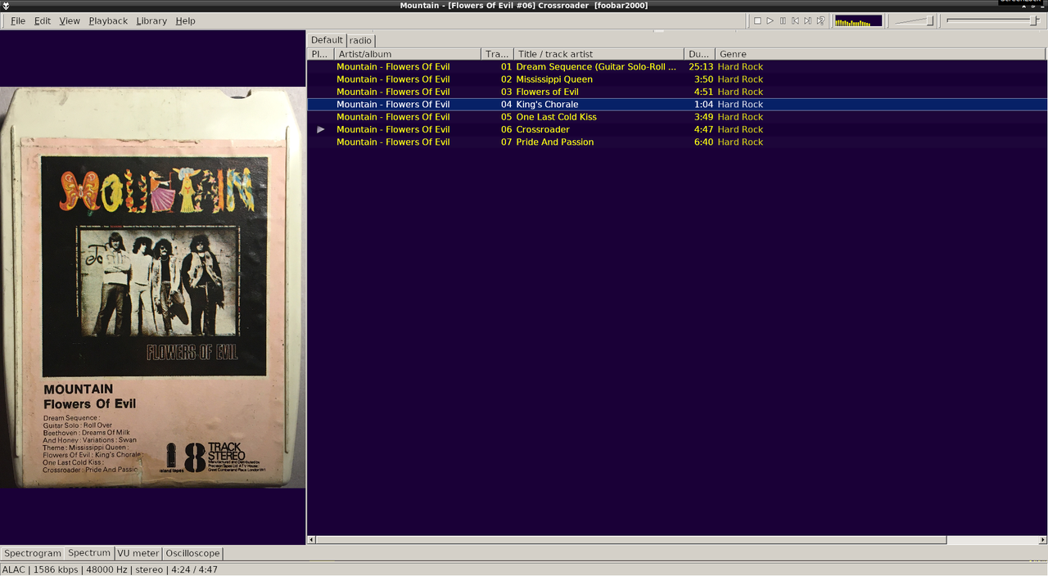Adjust the volume slider
This screenshot has height=576, width=1048.
tap(915, 20)
